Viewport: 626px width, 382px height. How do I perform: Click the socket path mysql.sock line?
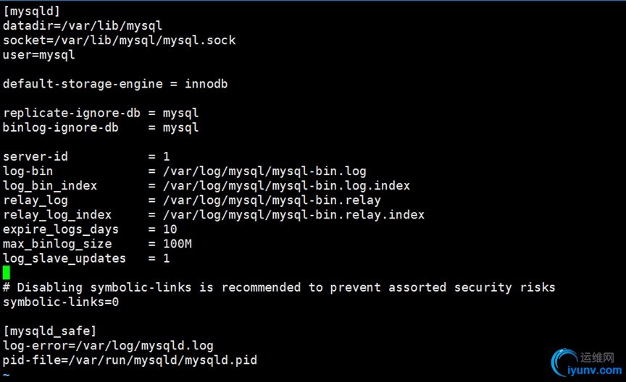tap(119, 40)
